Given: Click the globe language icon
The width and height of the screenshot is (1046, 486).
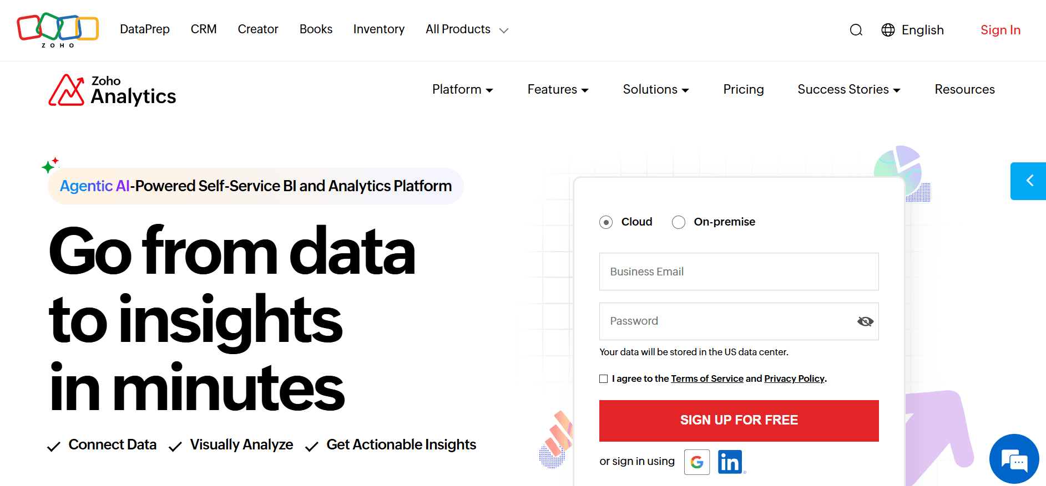Looking at the screenshot, I should (x=888, y=30).
